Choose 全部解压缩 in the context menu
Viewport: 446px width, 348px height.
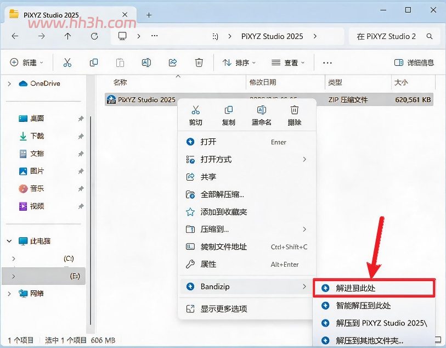pyautogui.click(x=247, y=194)
